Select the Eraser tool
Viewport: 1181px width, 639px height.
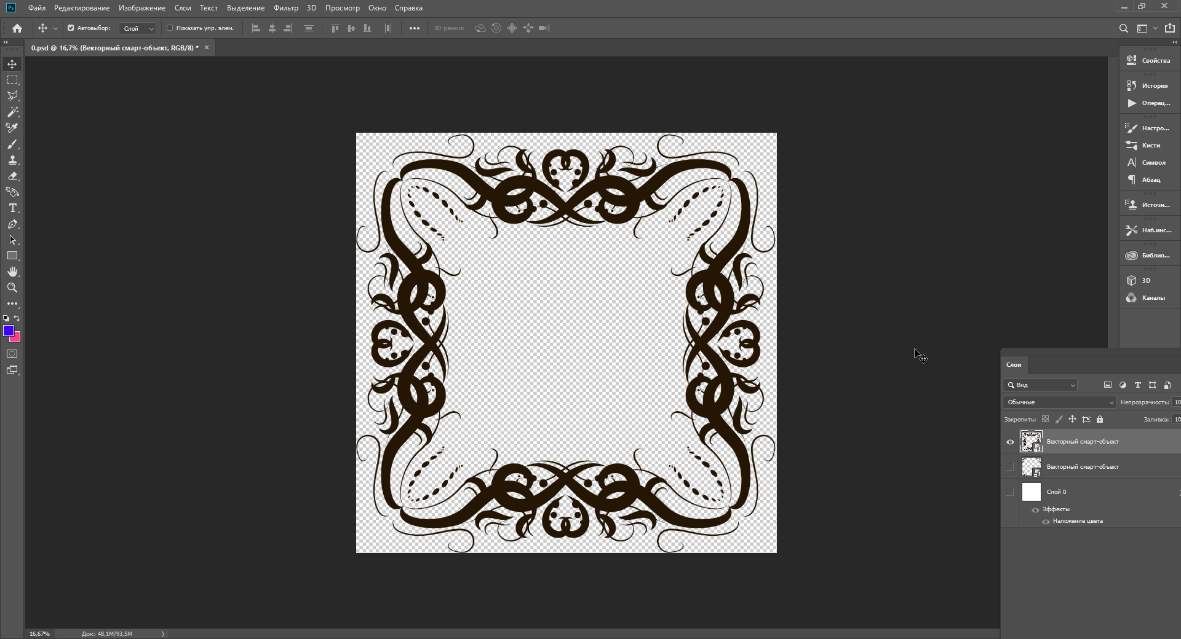click(12, 176)
